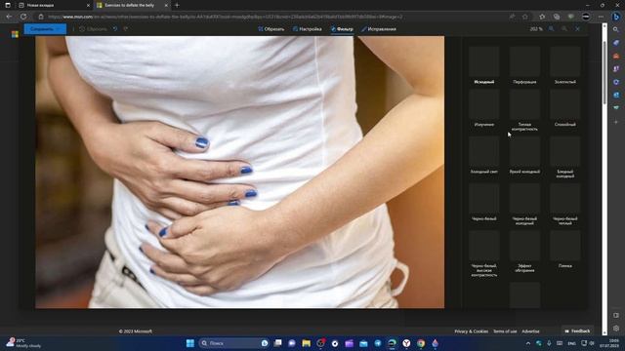The height and width of the screenshot is (351, 625).
Task: Click the Bing chat sidebar icon
Action: point(616,17)
